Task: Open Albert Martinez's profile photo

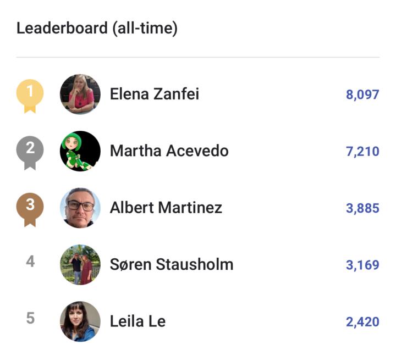Action: tap(80, 208)
